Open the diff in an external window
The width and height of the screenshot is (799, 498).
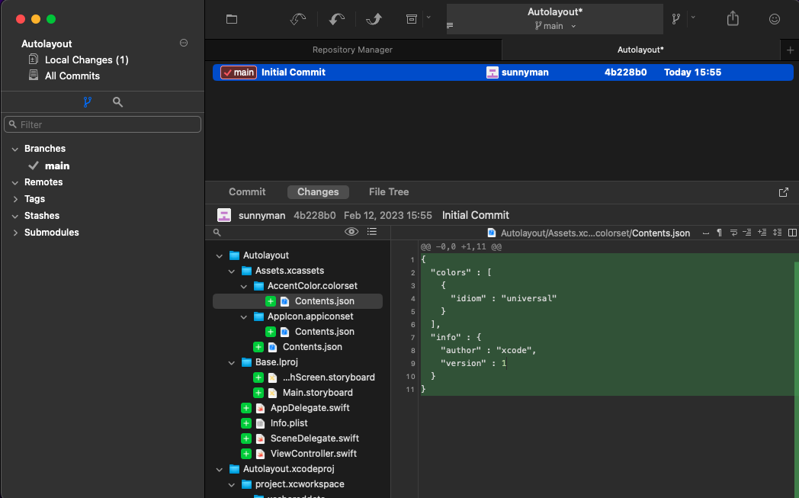point(784,192)
